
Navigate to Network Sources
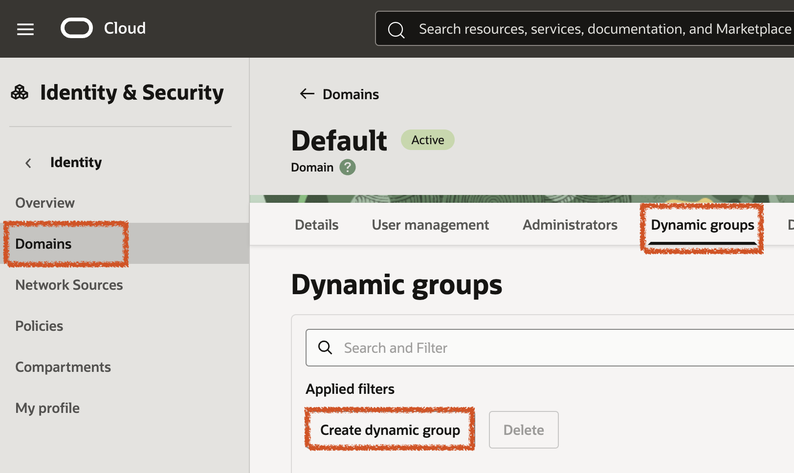click(69, 285)
